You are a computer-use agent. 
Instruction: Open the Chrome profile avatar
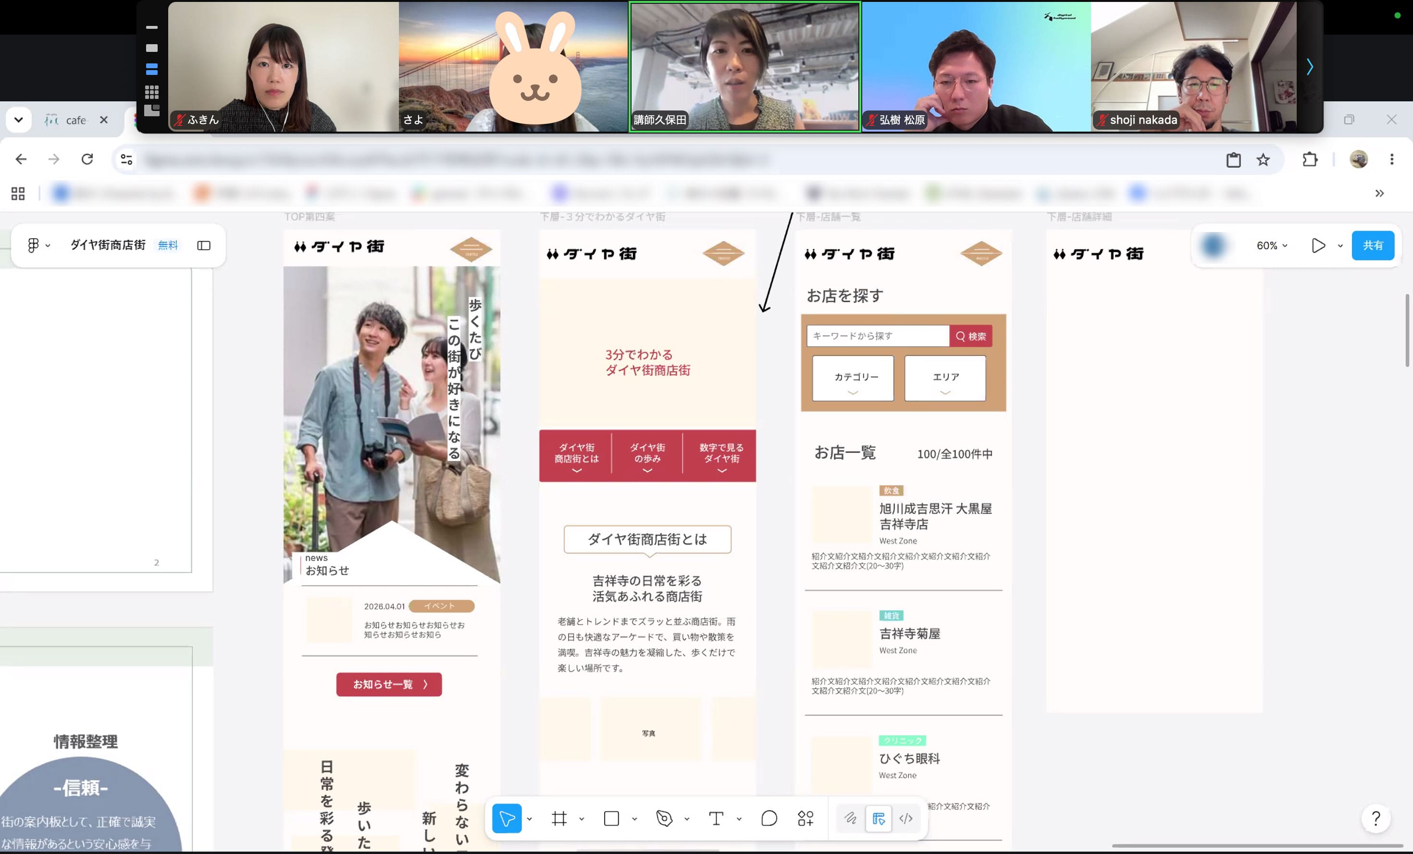coord(1359,159)
